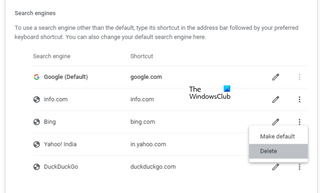Click the more actions dots for Google

[299, 77]
